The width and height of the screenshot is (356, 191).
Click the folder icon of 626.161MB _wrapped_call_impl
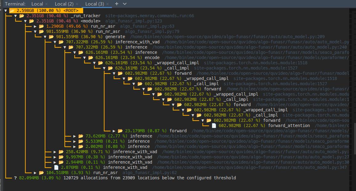(x=101, y=63)
